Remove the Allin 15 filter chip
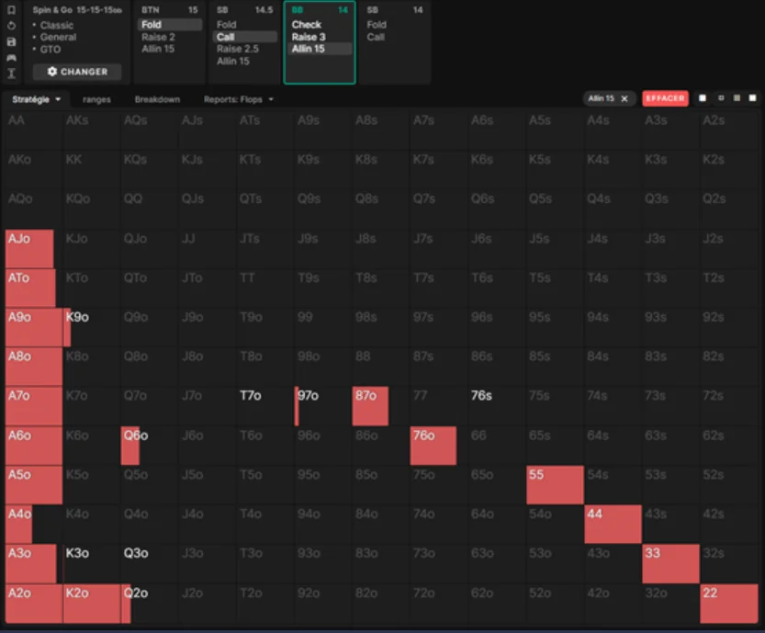 click(x=624, y=98)
